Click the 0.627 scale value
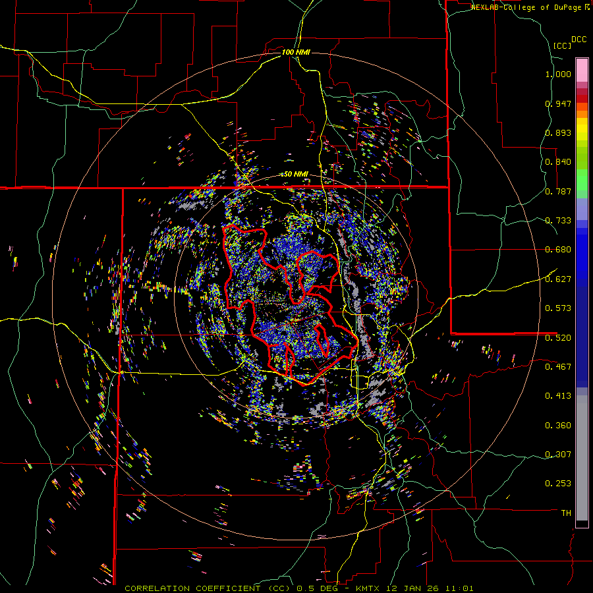The width and height of the screenshot is (593, 593). [x=558, y=279]
